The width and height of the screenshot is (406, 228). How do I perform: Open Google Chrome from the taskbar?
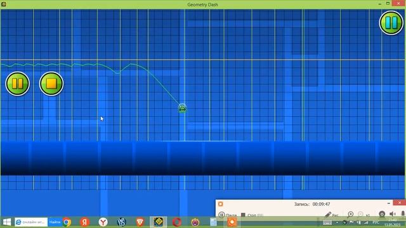click(67, 222)
